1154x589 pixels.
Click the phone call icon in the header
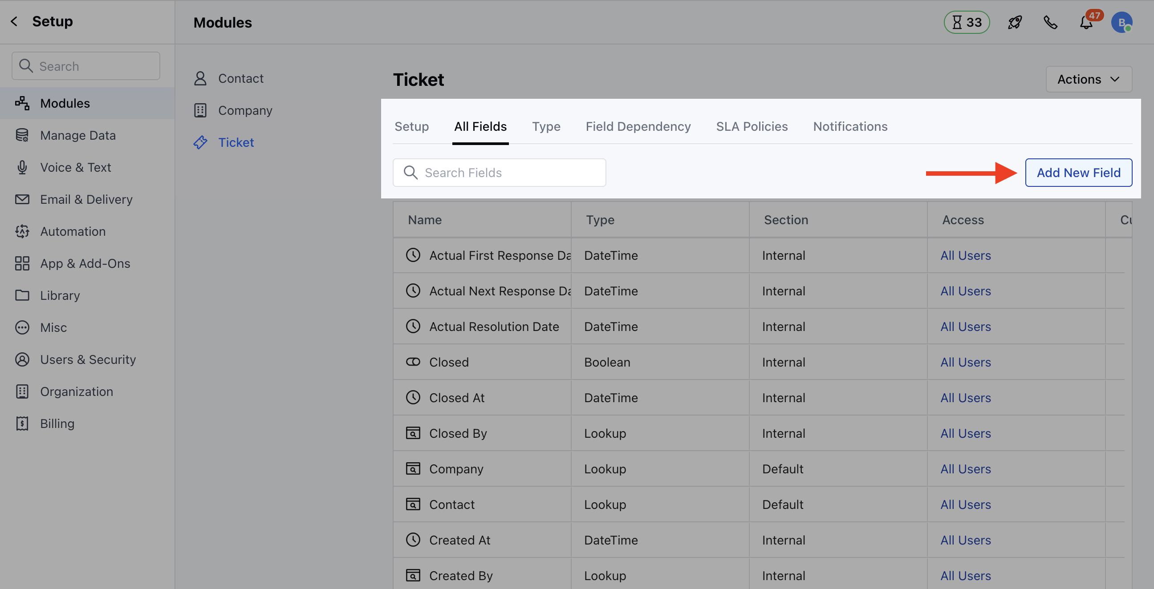tap(1051, 22)
